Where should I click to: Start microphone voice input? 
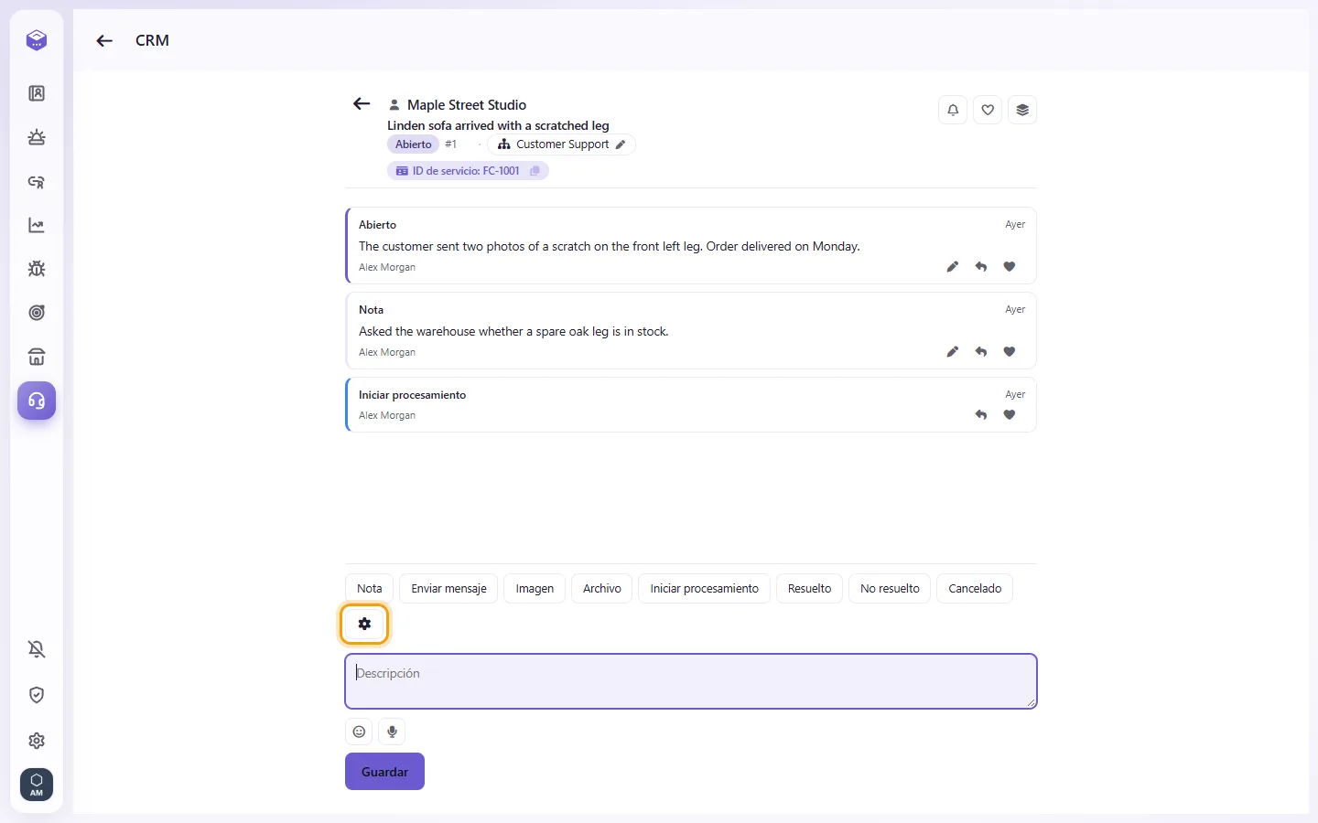point(392,732)
